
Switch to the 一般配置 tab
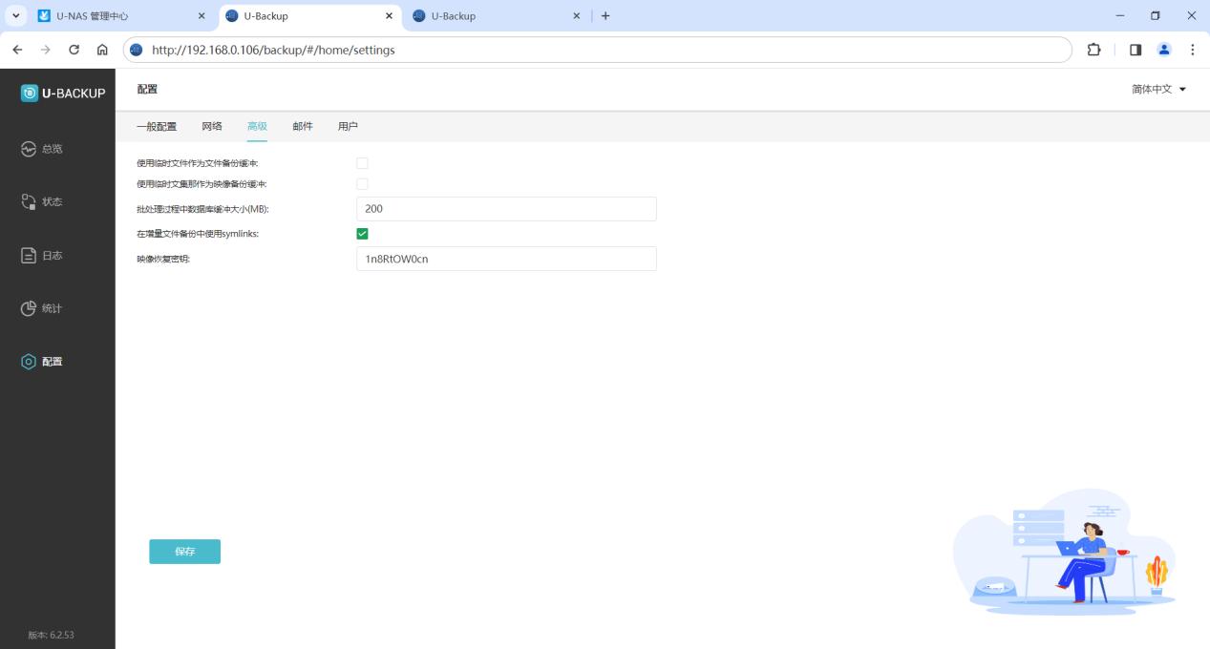157,126
